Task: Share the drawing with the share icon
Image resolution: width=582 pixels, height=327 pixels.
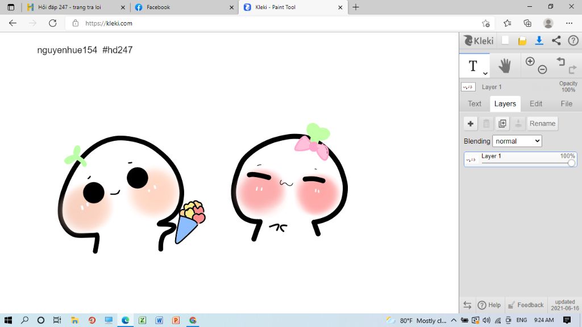Action: pos(556,40)
